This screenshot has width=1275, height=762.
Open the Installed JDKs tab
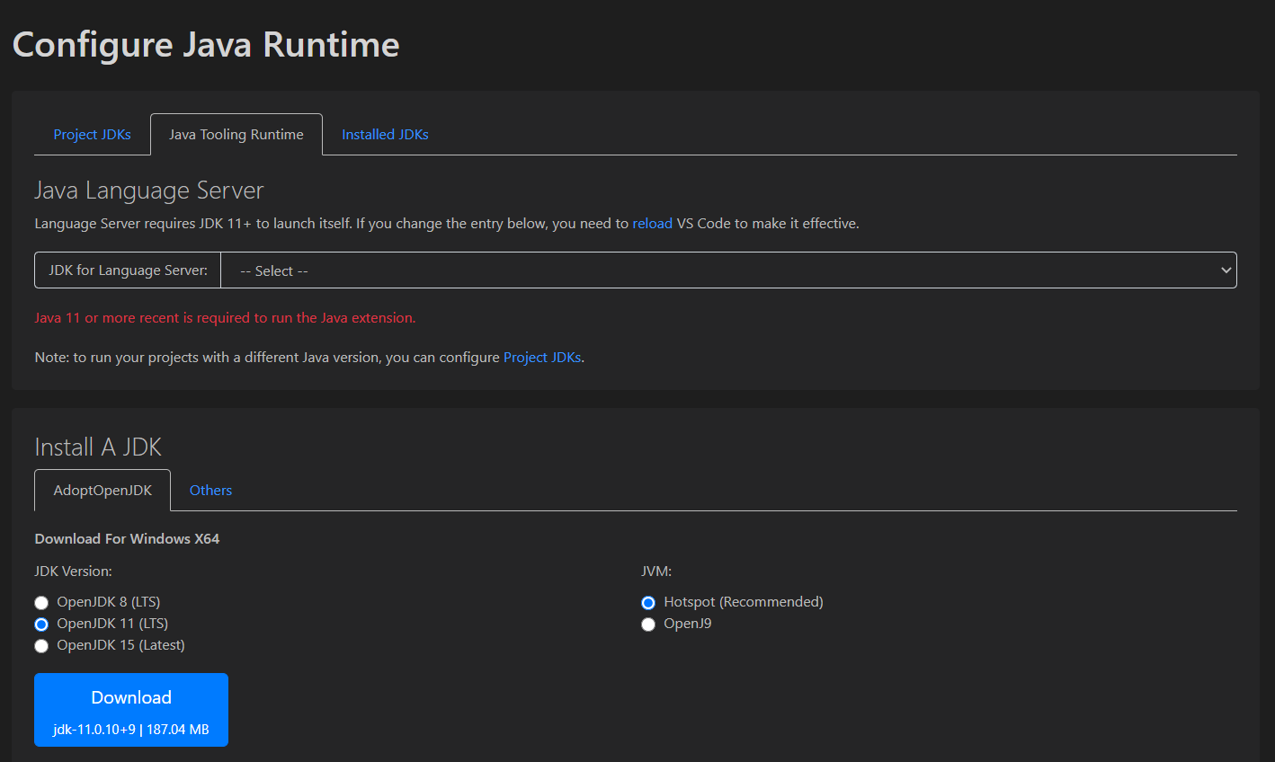tap(385, 135)
